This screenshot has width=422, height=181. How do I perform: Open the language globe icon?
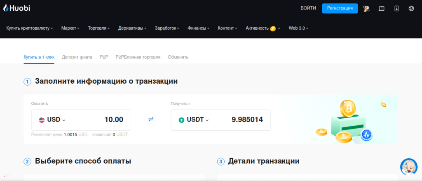(411, 8)
